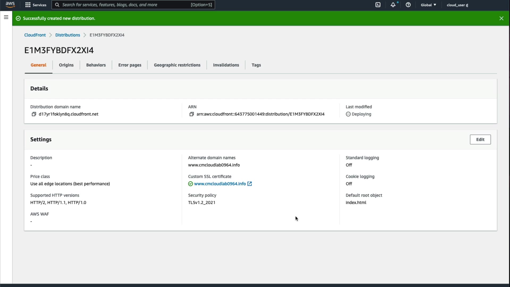Select the Geographic restrictions tab
The height and width of the screenshot is (287, 510).
177,65
